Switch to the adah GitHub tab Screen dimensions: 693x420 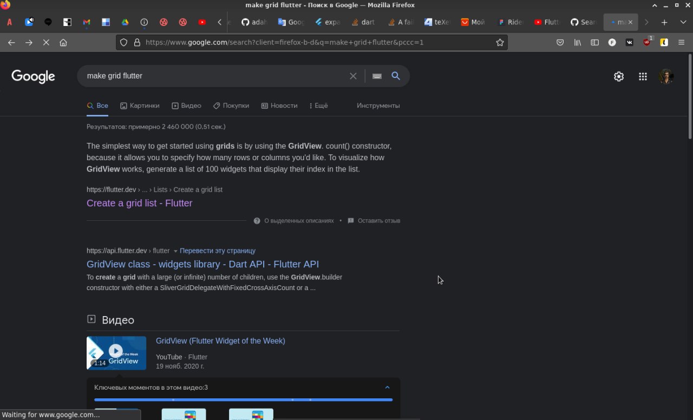[x=254, y=22]
